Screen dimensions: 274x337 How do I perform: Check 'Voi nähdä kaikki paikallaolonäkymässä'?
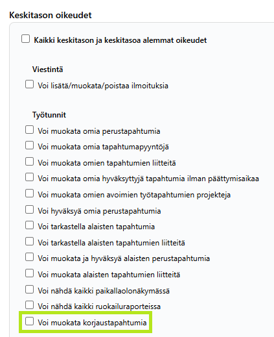tap(29, 290)
